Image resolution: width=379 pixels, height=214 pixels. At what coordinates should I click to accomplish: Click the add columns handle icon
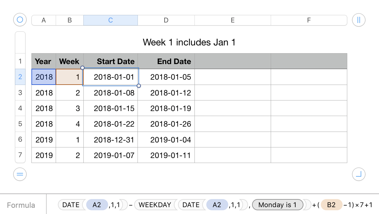pos(358,20)
